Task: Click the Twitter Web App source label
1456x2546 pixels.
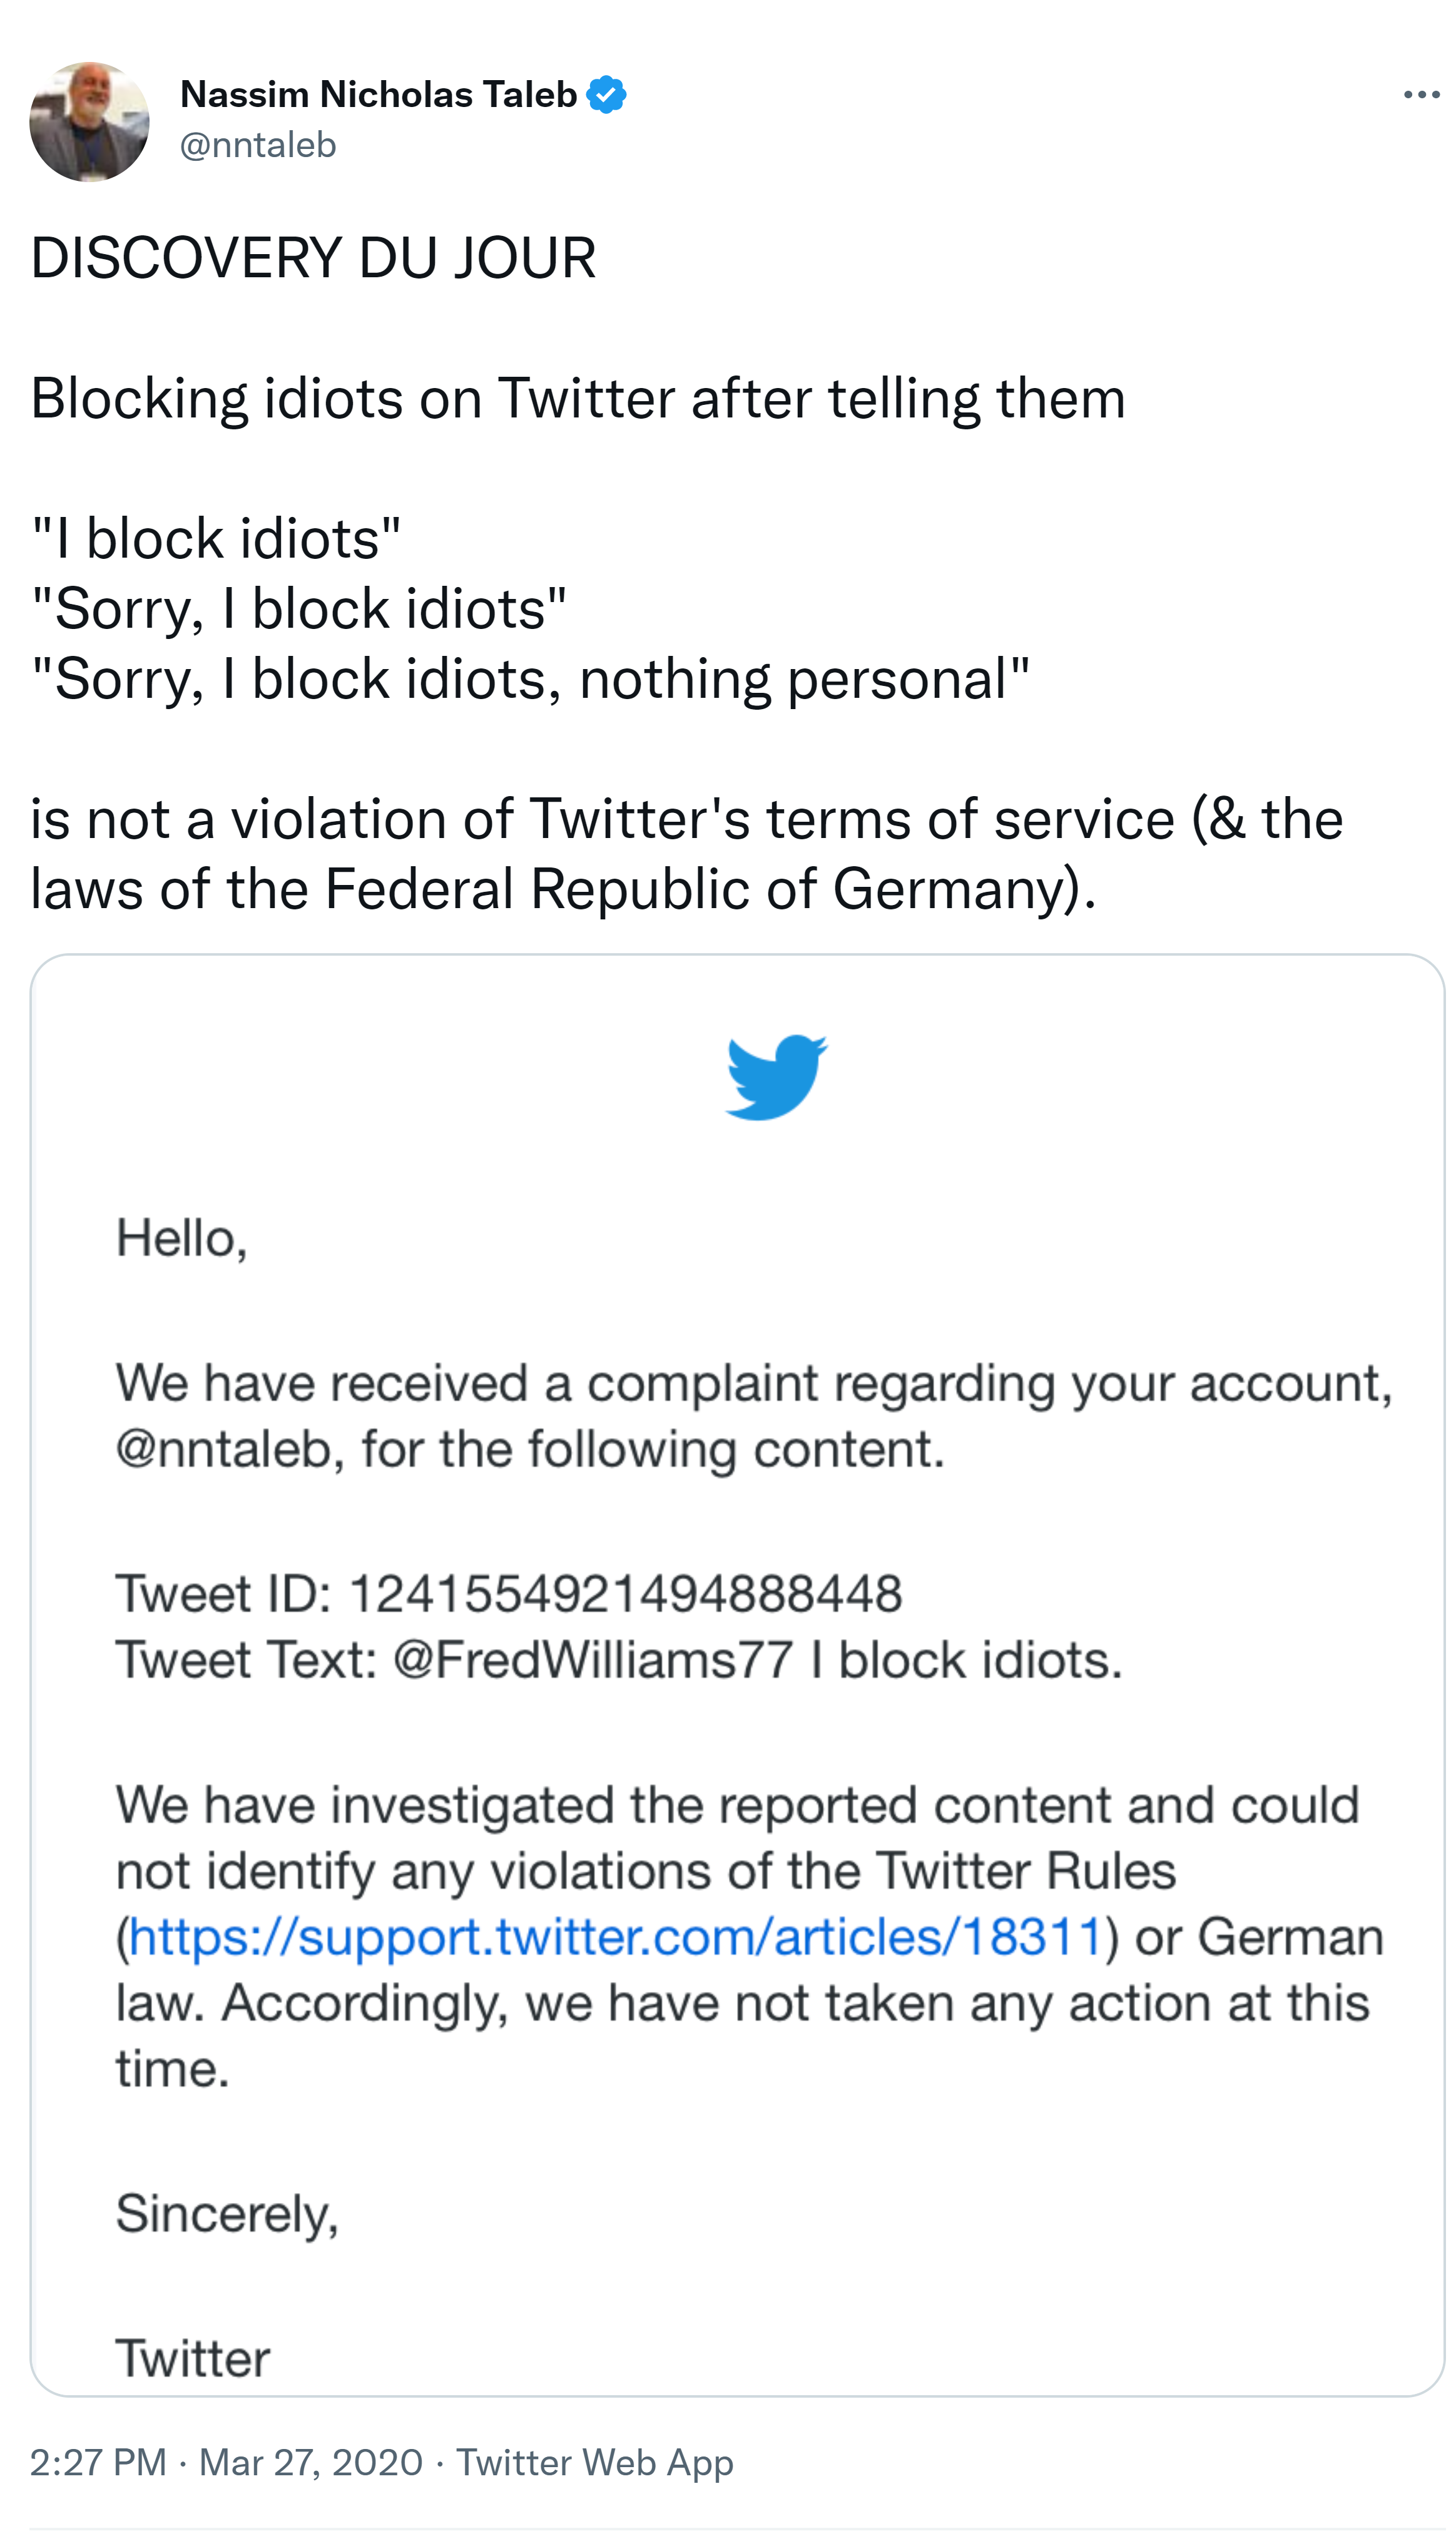Action: 595,2462
